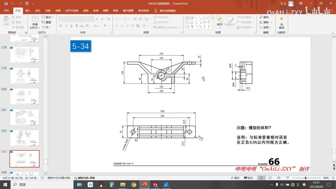The image size is (336, 189).
Task: Click the zoom percentage 86%
Action: [x=326, y=178]
